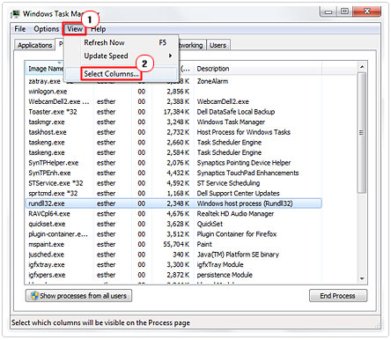Select the rundll32.exe process row
The image size is (391, 340).
point(173,203)
